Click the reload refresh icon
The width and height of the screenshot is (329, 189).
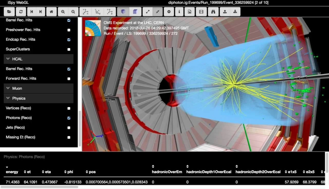click(x=21, y=12)
